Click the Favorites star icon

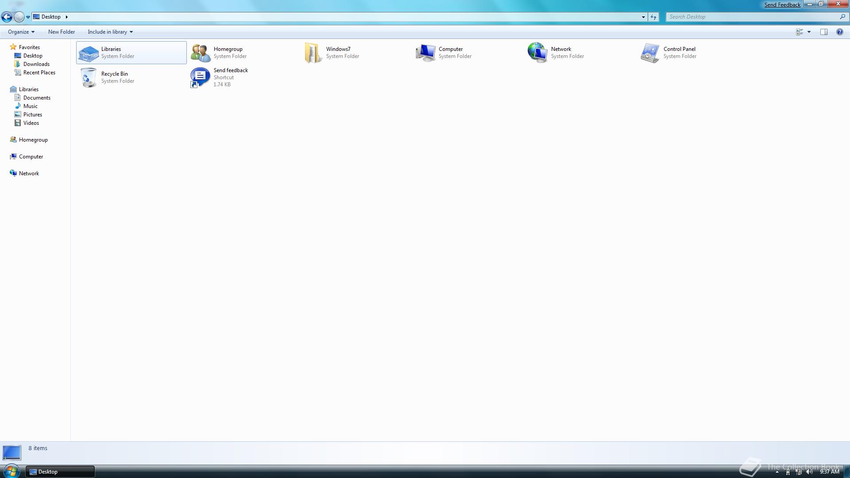click(x=13, y=47)
